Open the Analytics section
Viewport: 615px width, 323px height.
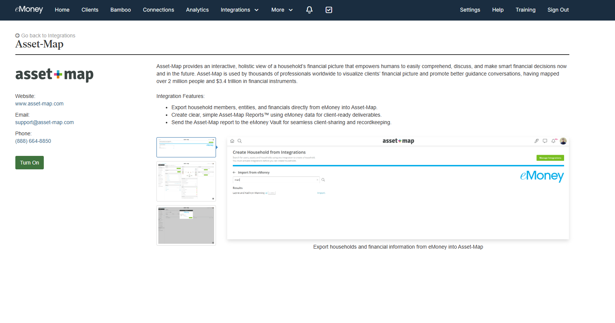pos(197,10)
